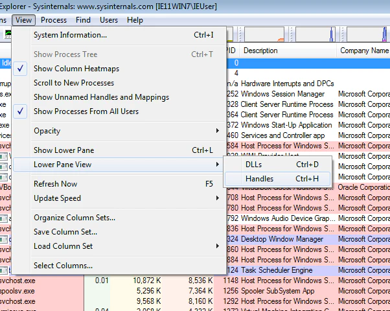
Task: Expand the Load Column Set submenu
Action: point(119,246)
